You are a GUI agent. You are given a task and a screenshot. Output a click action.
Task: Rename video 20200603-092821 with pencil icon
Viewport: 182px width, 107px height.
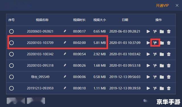[x=65, y=31]
